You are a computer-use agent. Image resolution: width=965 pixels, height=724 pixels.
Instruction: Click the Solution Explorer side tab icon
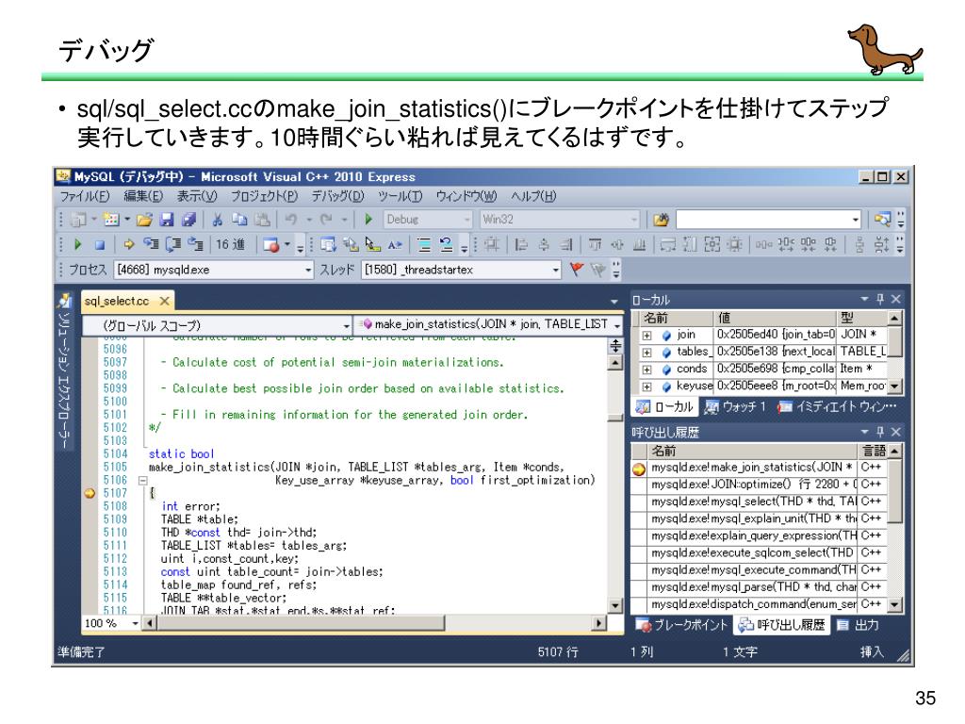(64, 301)
